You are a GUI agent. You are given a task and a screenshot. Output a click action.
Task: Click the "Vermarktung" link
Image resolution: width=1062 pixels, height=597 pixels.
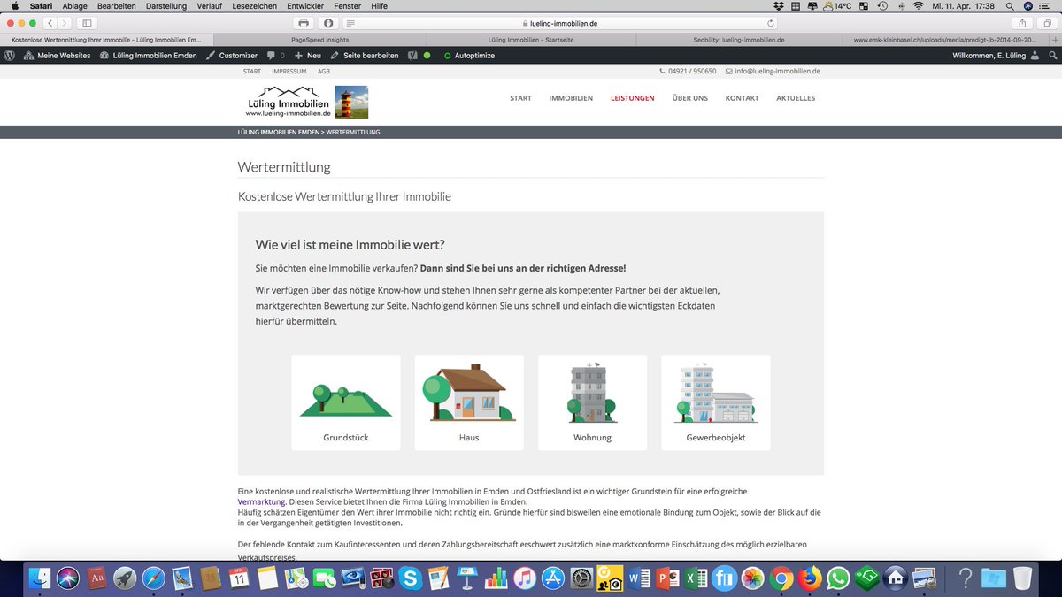click(260, 501)
